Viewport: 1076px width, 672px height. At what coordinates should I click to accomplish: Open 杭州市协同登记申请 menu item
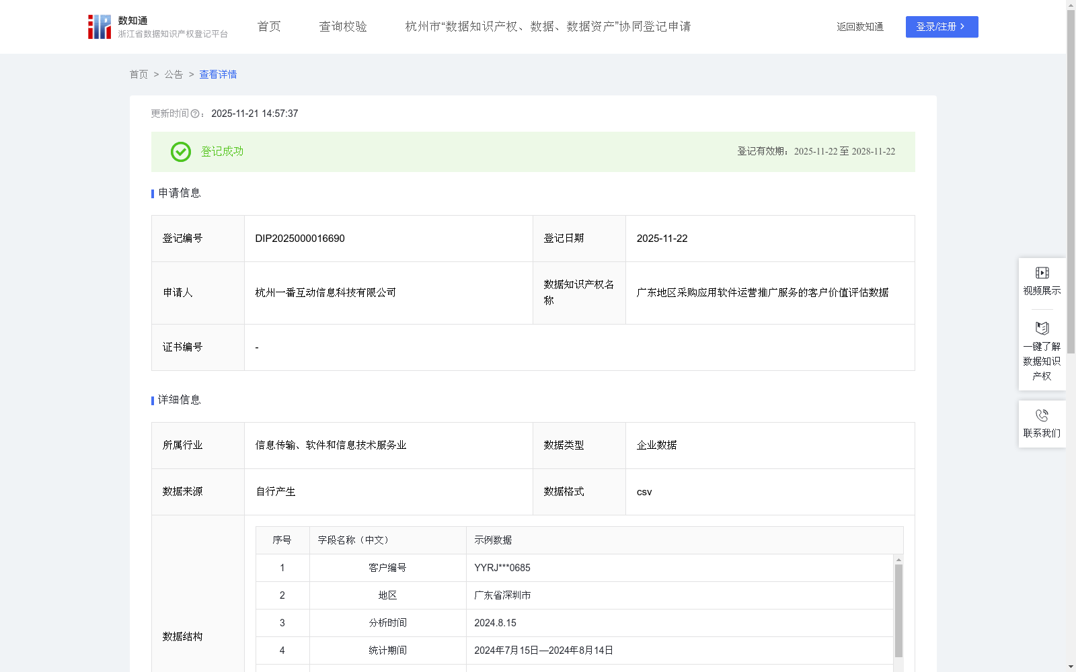[548, 27]
